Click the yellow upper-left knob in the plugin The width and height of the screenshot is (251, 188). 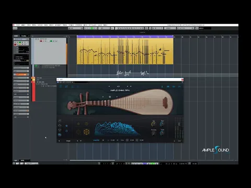(153, 124)
